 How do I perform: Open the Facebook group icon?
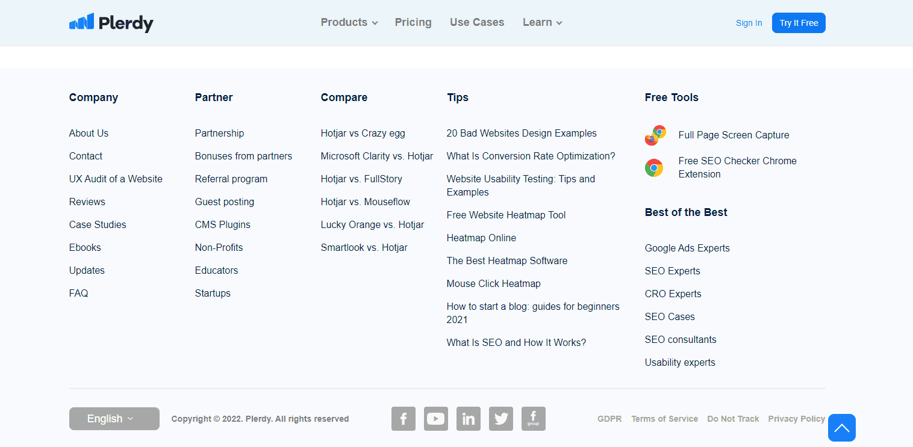(533, 419)
